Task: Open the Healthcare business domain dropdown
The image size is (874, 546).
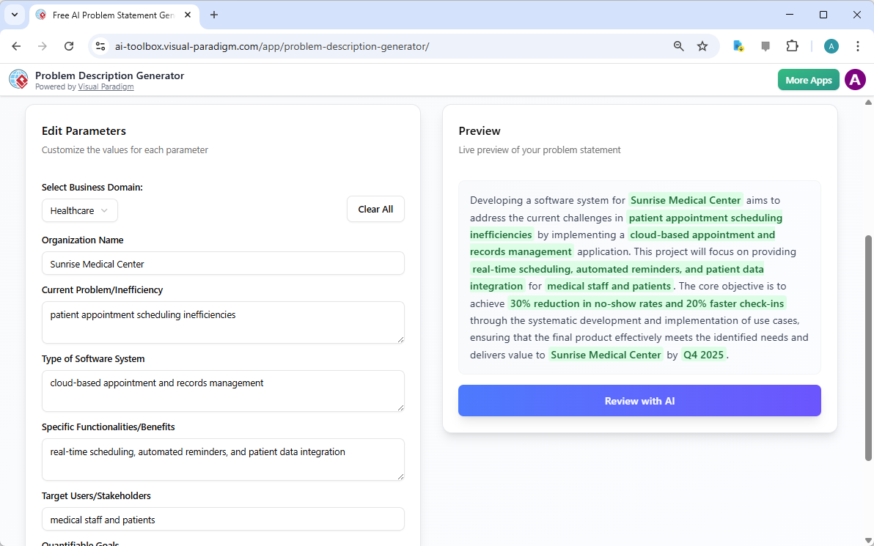Action: click(x=79, y=210)
